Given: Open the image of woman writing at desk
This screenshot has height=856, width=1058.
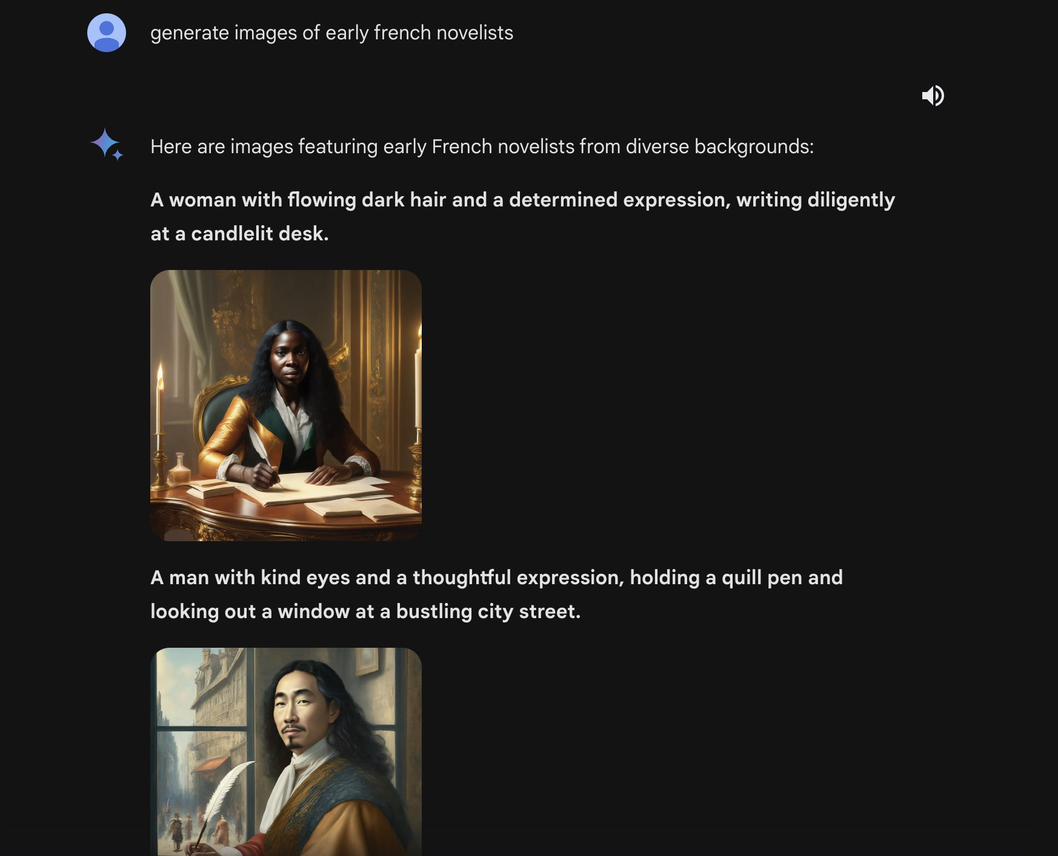Looking at the screenshot, I should [286, 406].
